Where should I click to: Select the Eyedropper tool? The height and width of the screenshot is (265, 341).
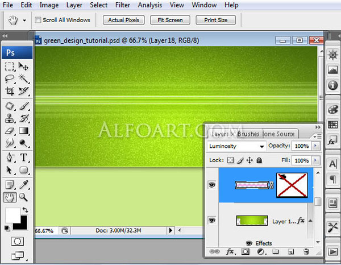pos(24,185)
